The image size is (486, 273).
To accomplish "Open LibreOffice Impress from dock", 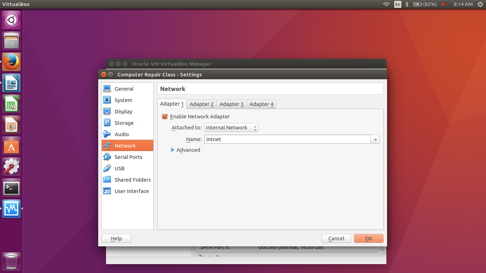I will click(11, 125).
